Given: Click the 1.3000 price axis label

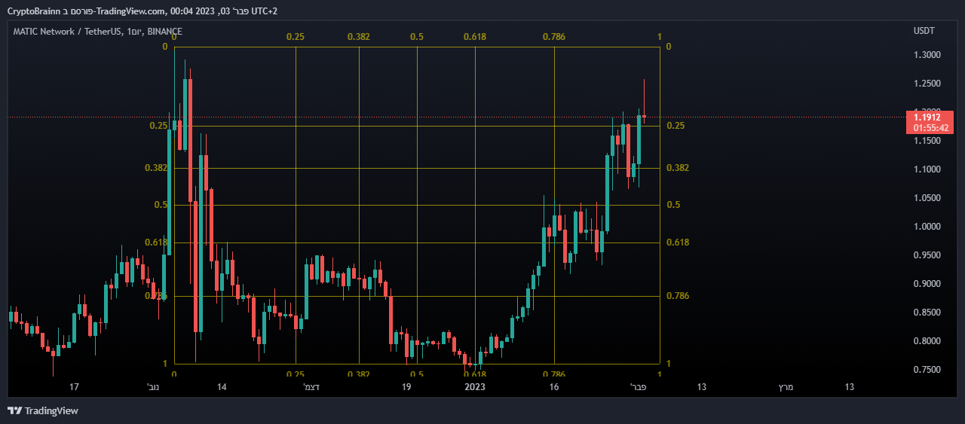Looking at the screenshot, I should [927, 55].
